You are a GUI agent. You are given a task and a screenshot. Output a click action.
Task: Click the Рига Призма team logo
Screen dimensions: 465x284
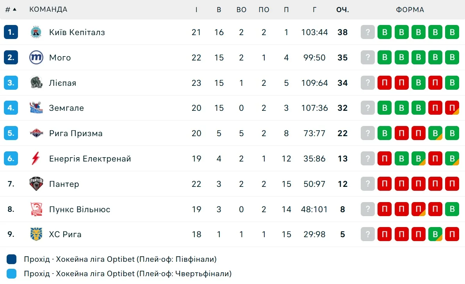[36, 133]
